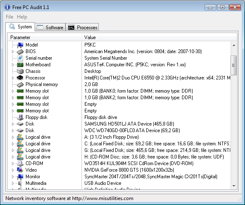Screen dimensions: 245x205
Task: Click the value 'Floppy disk drive'
Action: pos(101,117)
